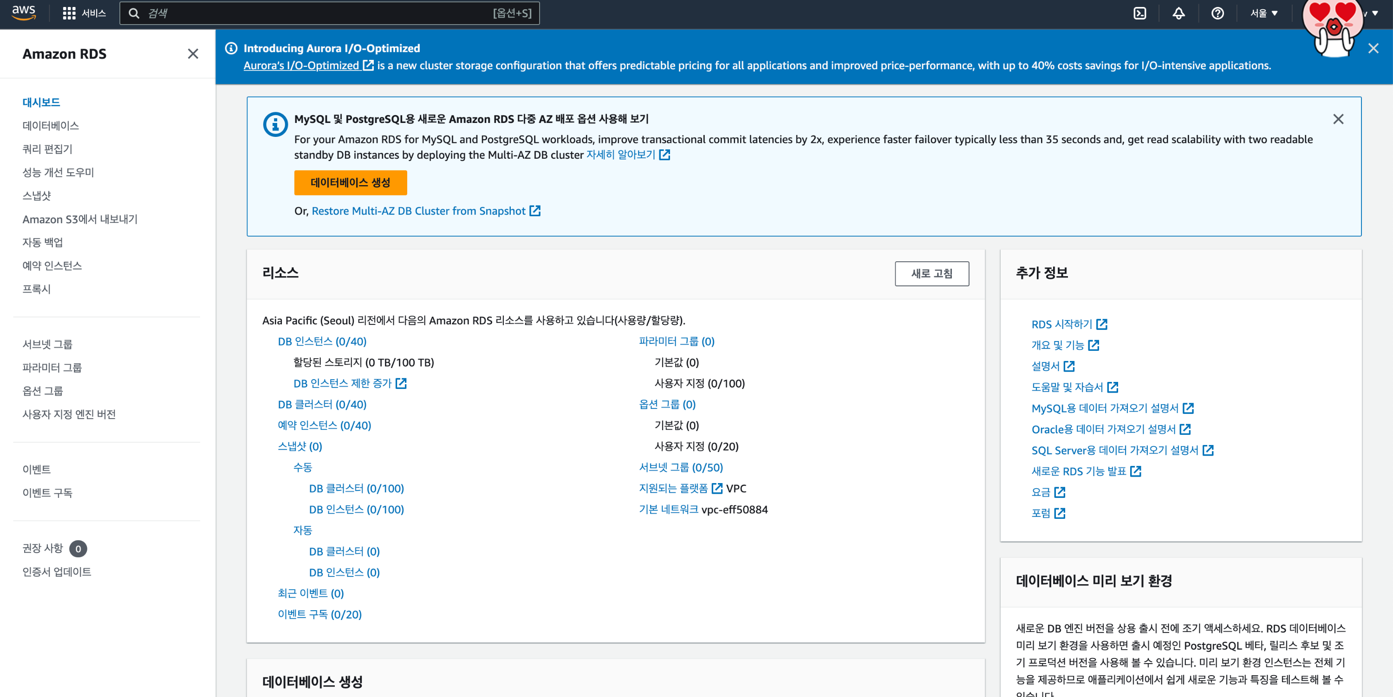Expand the account menu dropdown arrow

1375,13
